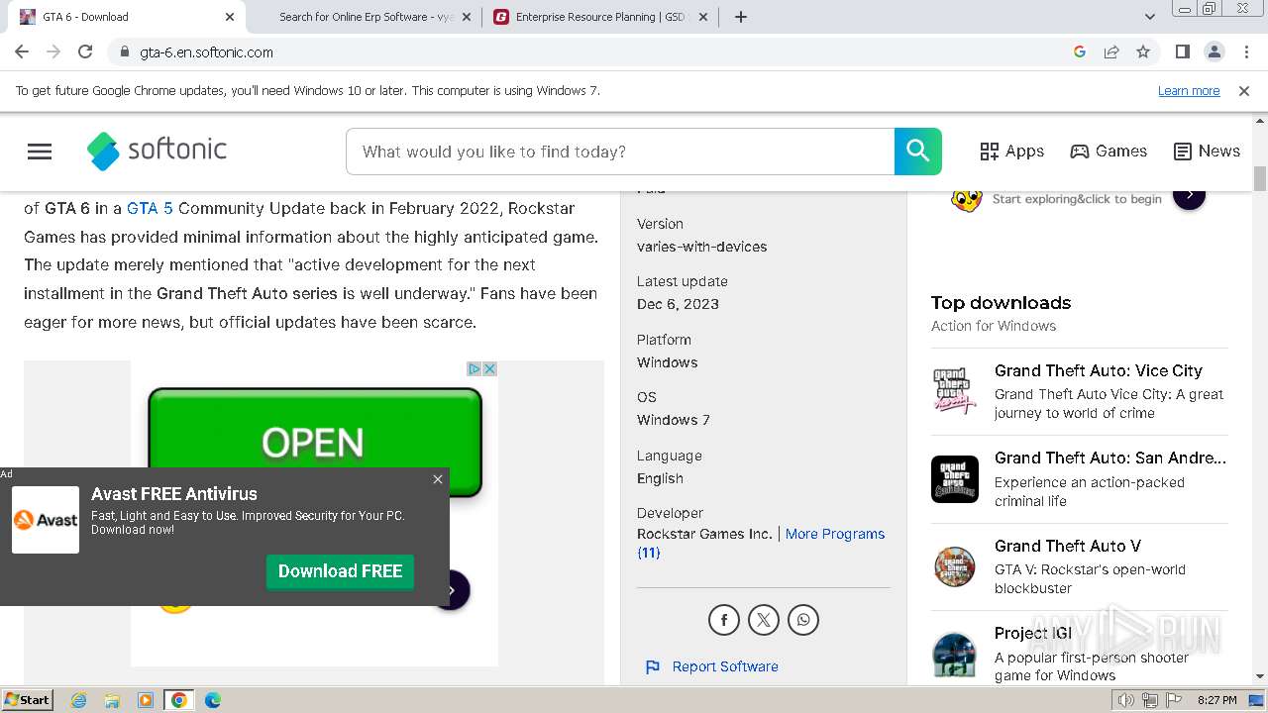
Task: Dismiss the Chrome update notification bar
Action: [x=1244, y=90]
